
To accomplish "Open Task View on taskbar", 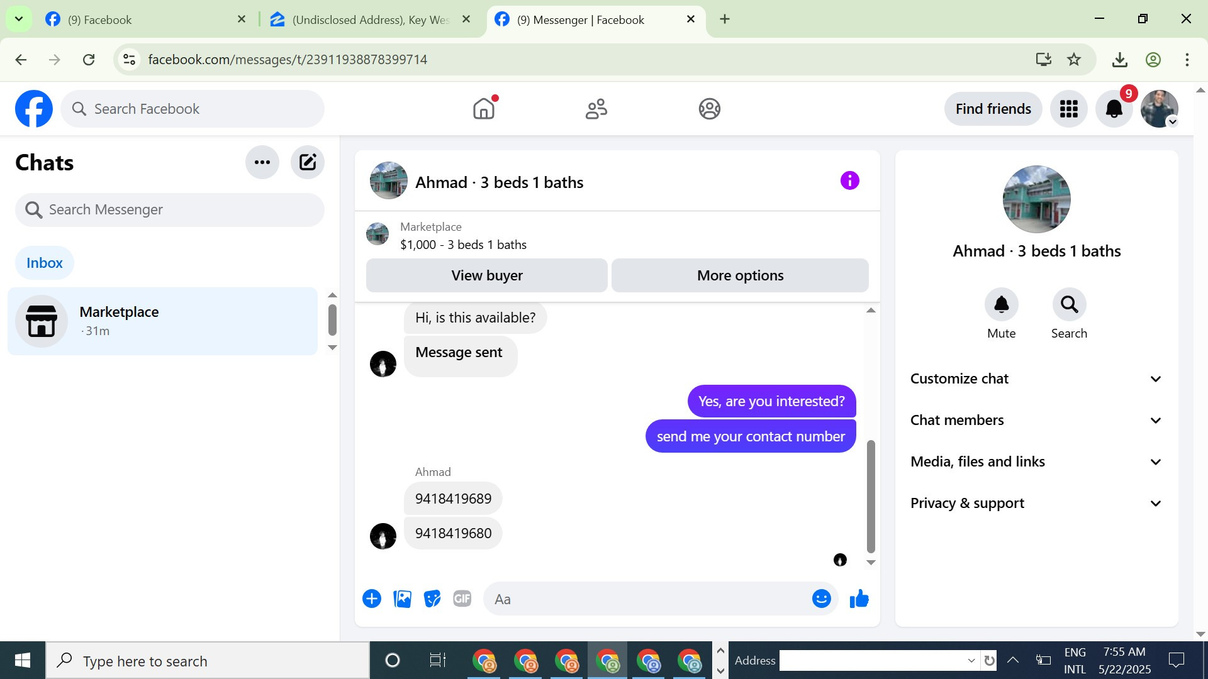I will 437,660.
